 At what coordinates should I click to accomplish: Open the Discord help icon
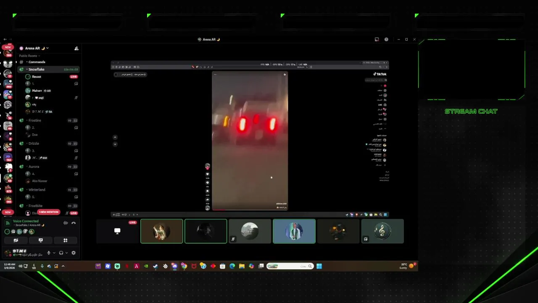click(386, 40)
